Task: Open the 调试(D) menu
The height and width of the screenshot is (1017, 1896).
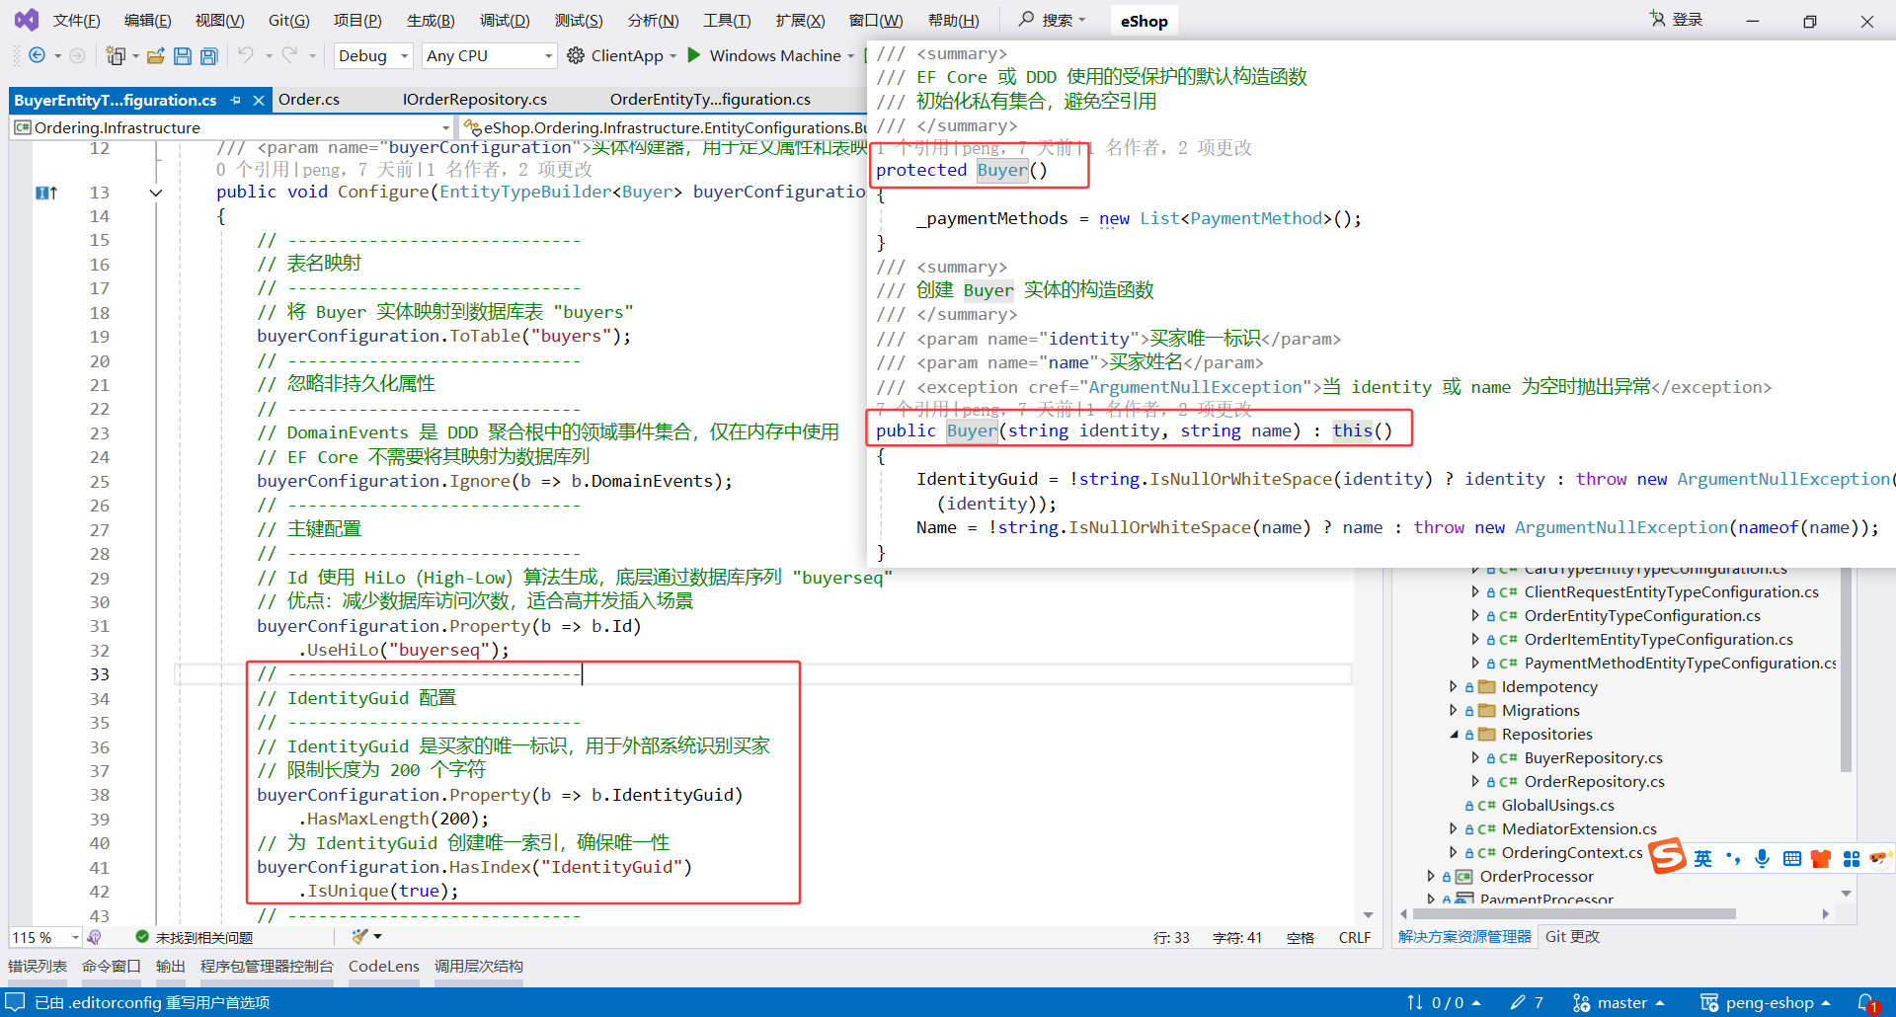Action: tap(505, 20)
